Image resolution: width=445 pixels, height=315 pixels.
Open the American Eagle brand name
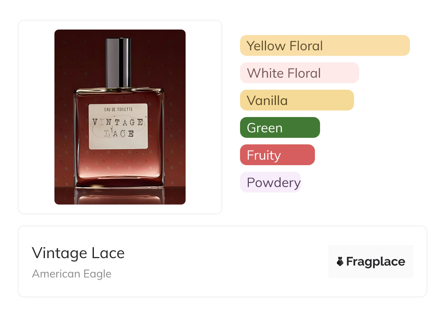click(x=72, y=274)
